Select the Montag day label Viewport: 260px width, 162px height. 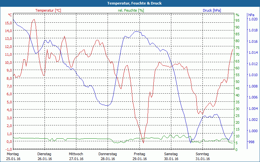(12, 154)
